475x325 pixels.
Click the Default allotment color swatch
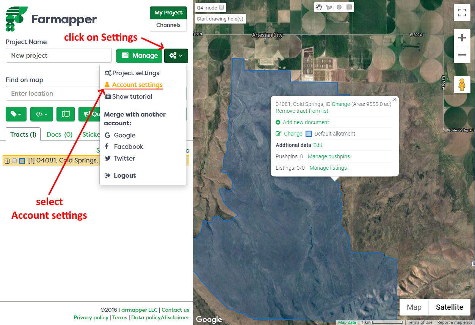pyautogui.click(x=309, y=134)
